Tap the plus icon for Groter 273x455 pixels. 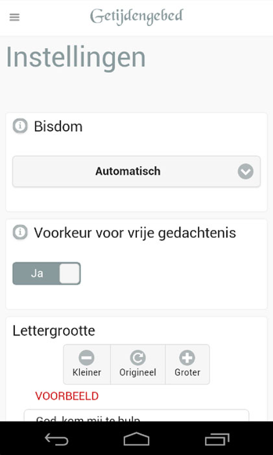[x=187, y=357]
